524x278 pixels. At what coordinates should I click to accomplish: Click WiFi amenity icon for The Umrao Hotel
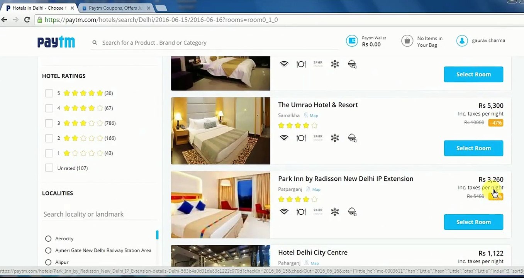click(284, 138)
